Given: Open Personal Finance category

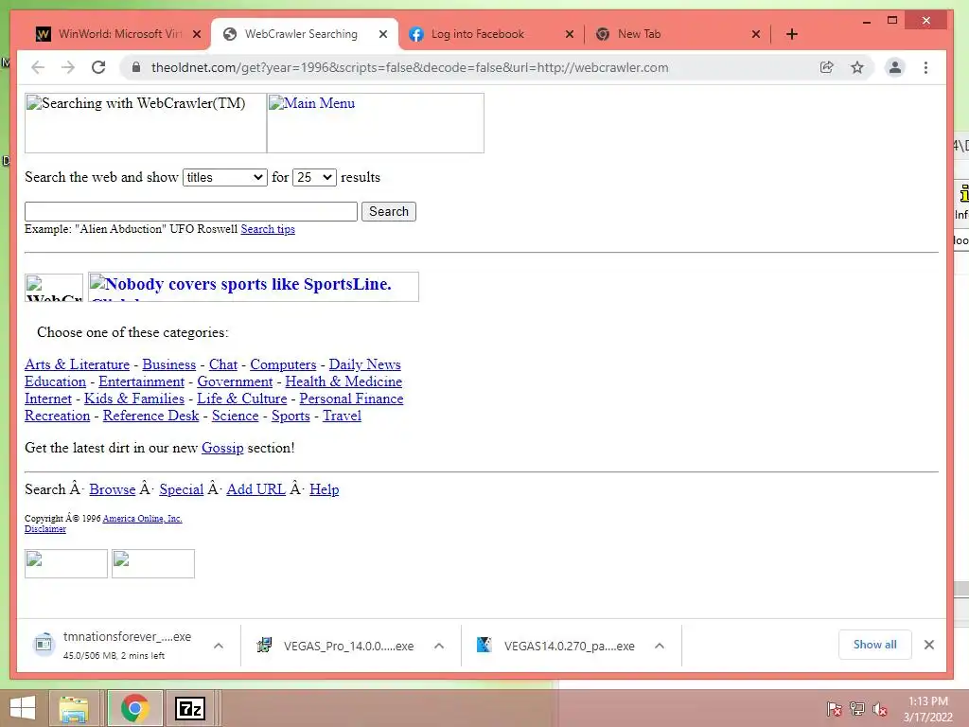Looking at the screenshot, I should [x=351, y=399].
